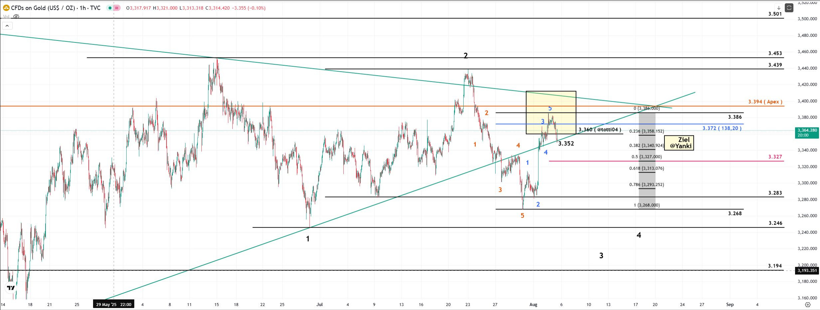Viewport: 820px width, 310px height.
Task: Collapse the indicator legend with chevron button
Action: (x=7, y=26)
